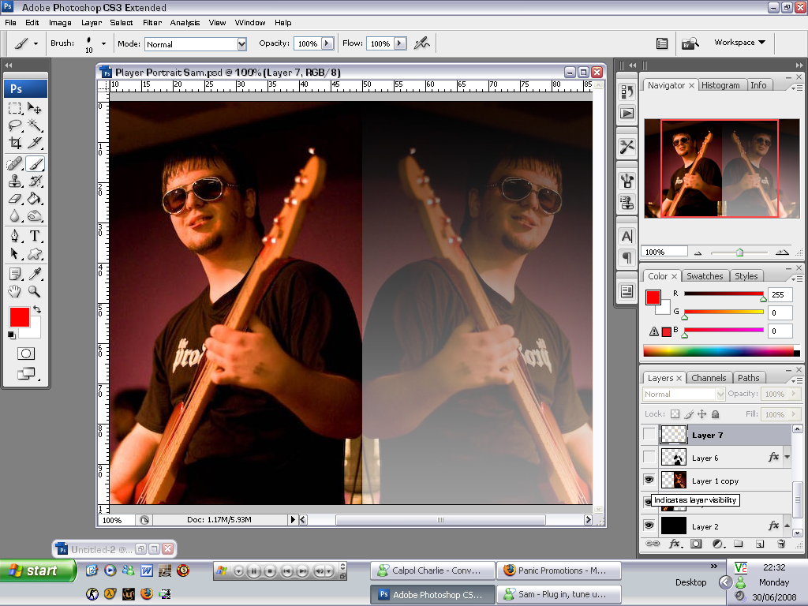
Task: Toggle visibility of Layer 2
Action: coord(649,526)
